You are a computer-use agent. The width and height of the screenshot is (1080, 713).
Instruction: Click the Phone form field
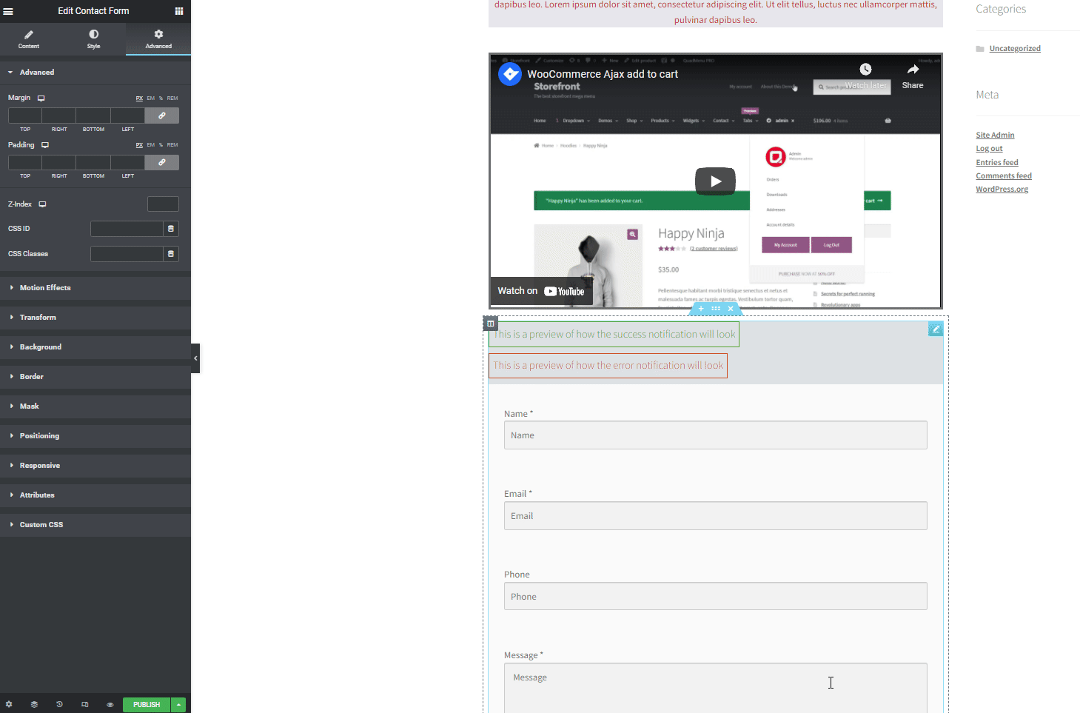tap(715, 597)
